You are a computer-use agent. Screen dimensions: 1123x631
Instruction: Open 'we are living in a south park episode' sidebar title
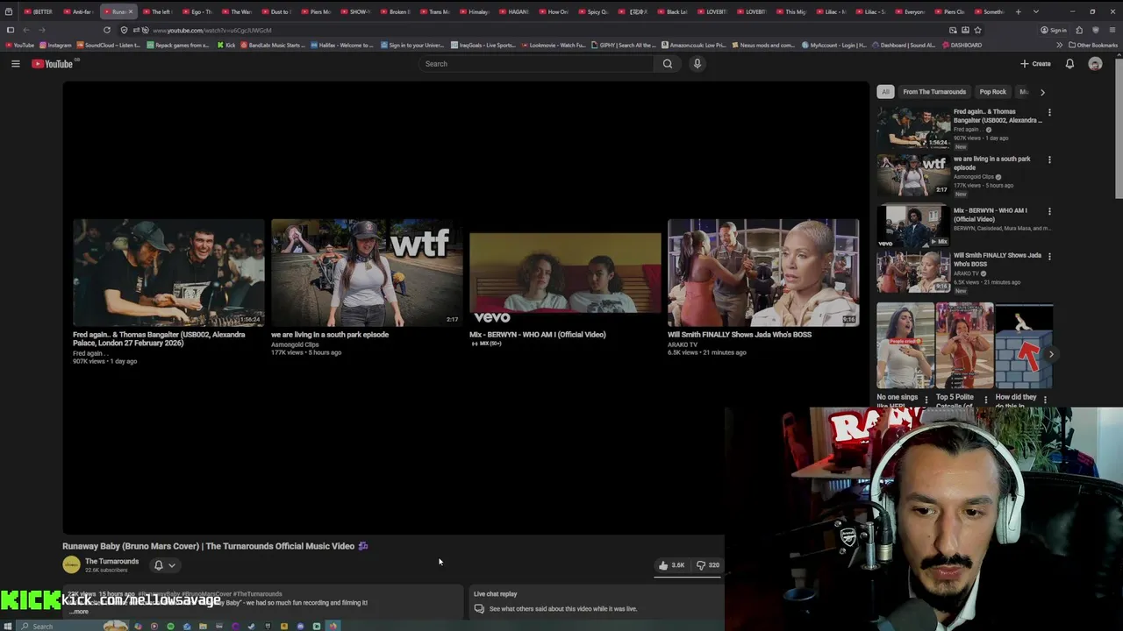pyautogui.click(x=992, y=163)
